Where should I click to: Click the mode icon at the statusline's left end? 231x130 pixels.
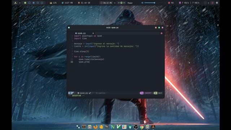(71, 93)
